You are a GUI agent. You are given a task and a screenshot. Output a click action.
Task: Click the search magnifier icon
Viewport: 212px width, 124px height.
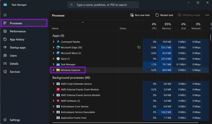[x=71, y=5]
